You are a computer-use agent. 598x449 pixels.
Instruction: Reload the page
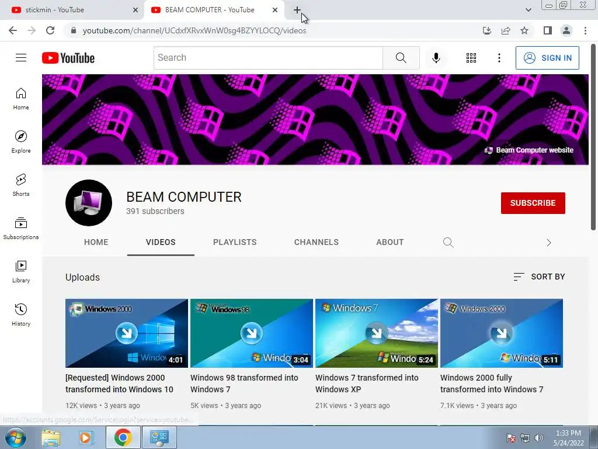pyautogui.click(x=50, y=30)
